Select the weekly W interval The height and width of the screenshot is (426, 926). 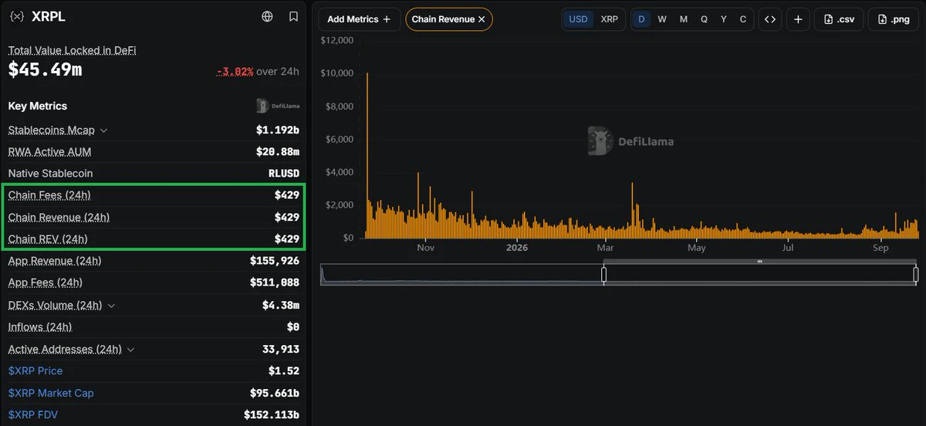(662, 19)
